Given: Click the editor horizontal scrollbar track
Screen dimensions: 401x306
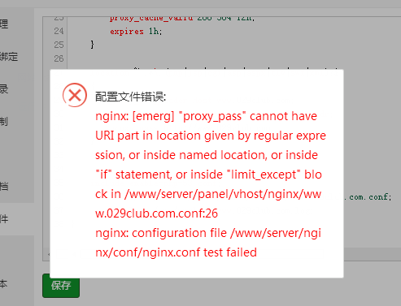Looking at the screenshot, I should point(373,254).
